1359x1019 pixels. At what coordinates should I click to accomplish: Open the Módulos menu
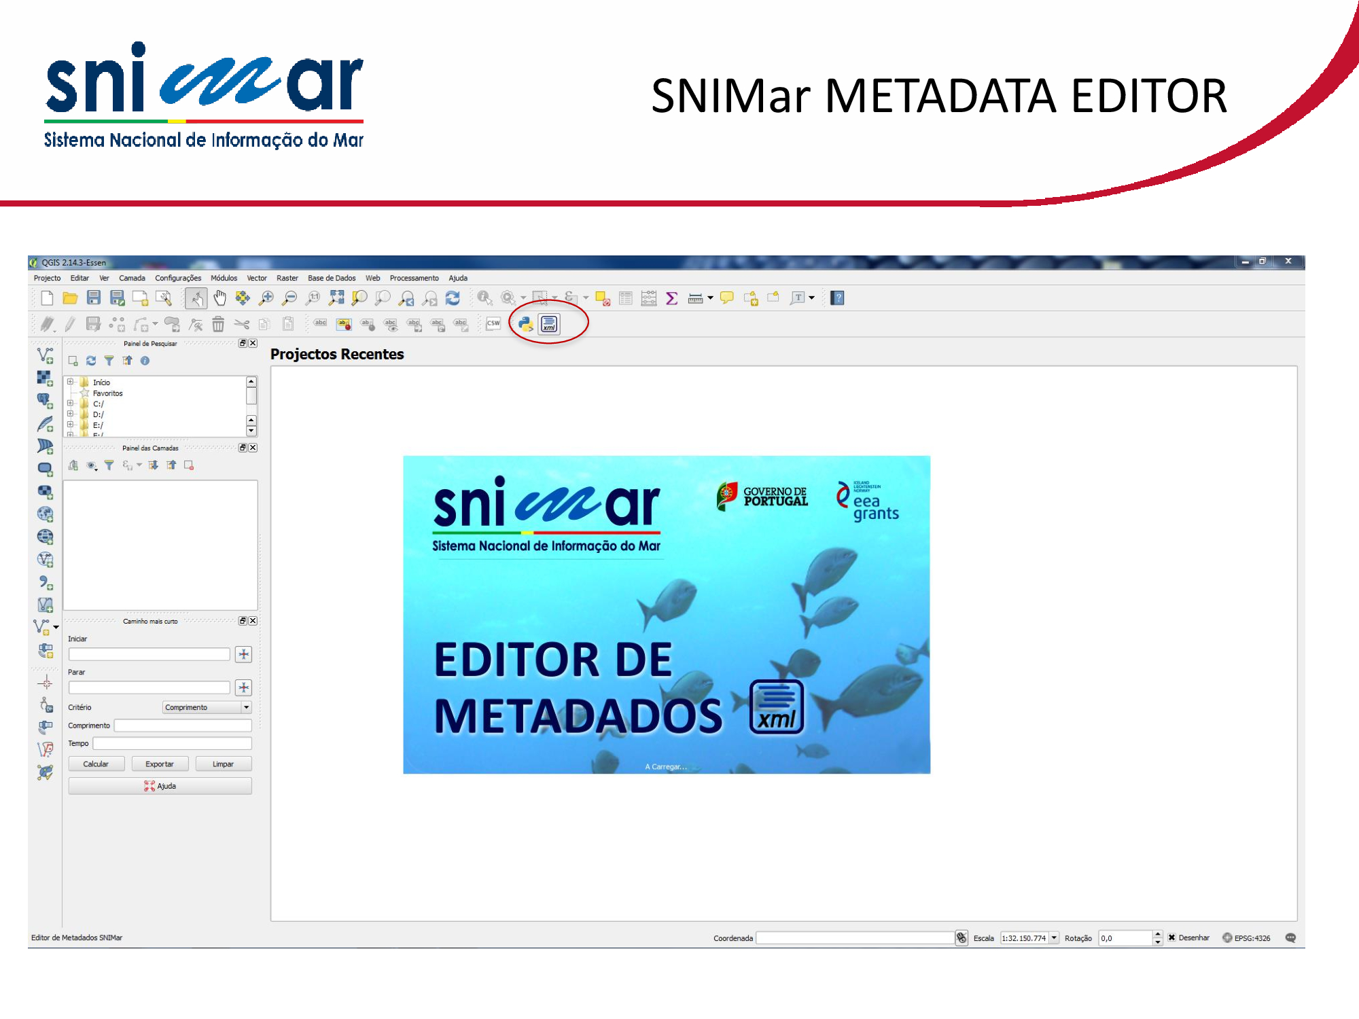(x=224, y=278)
